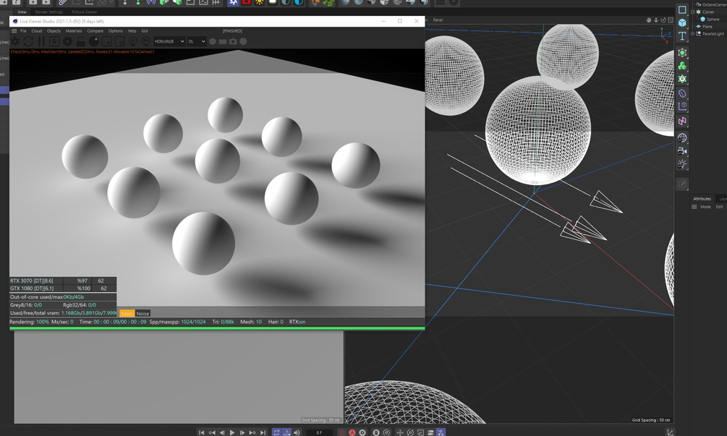Click the bend deformer icon
727x436 pixels.
[x=682, y=93]
